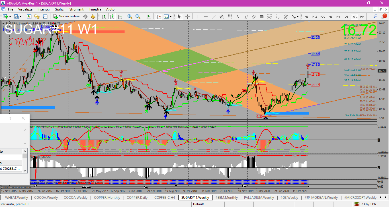
Task: Open the Finestra menu
Action: pos(95,9)
